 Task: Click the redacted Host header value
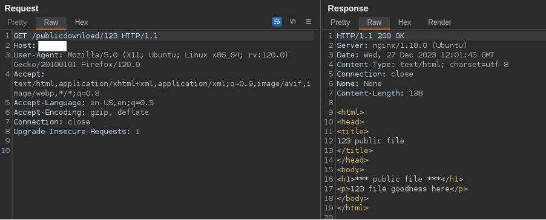pyautogui.click(x=52, y=45)
